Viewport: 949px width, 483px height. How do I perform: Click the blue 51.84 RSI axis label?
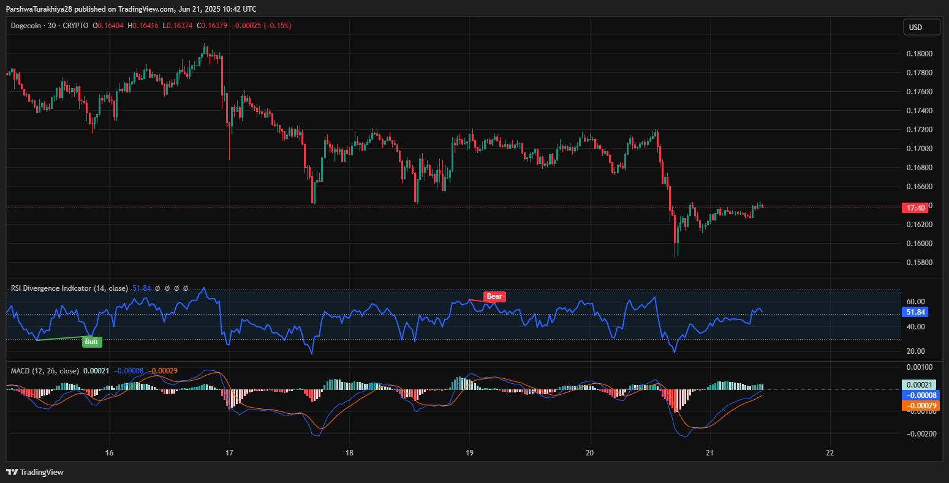coord(915,312)
